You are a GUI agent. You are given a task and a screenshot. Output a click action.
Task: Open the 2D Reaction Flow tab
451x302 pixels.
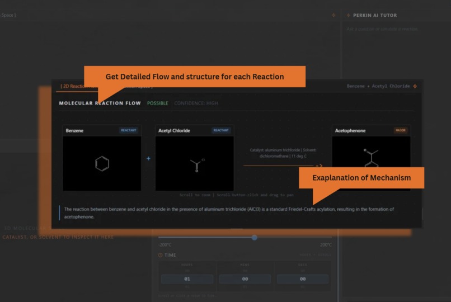pyautogui.click(x=78, y=86)
